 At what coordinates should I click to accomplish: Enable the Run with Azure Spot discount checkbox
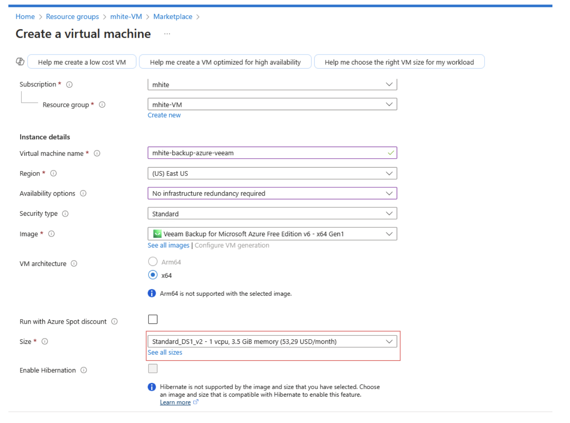153,320
